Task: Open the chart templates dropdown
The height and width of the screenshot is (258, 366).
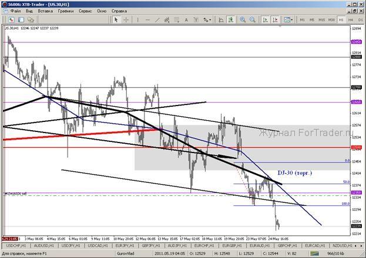Action: (x=288, y=20)
